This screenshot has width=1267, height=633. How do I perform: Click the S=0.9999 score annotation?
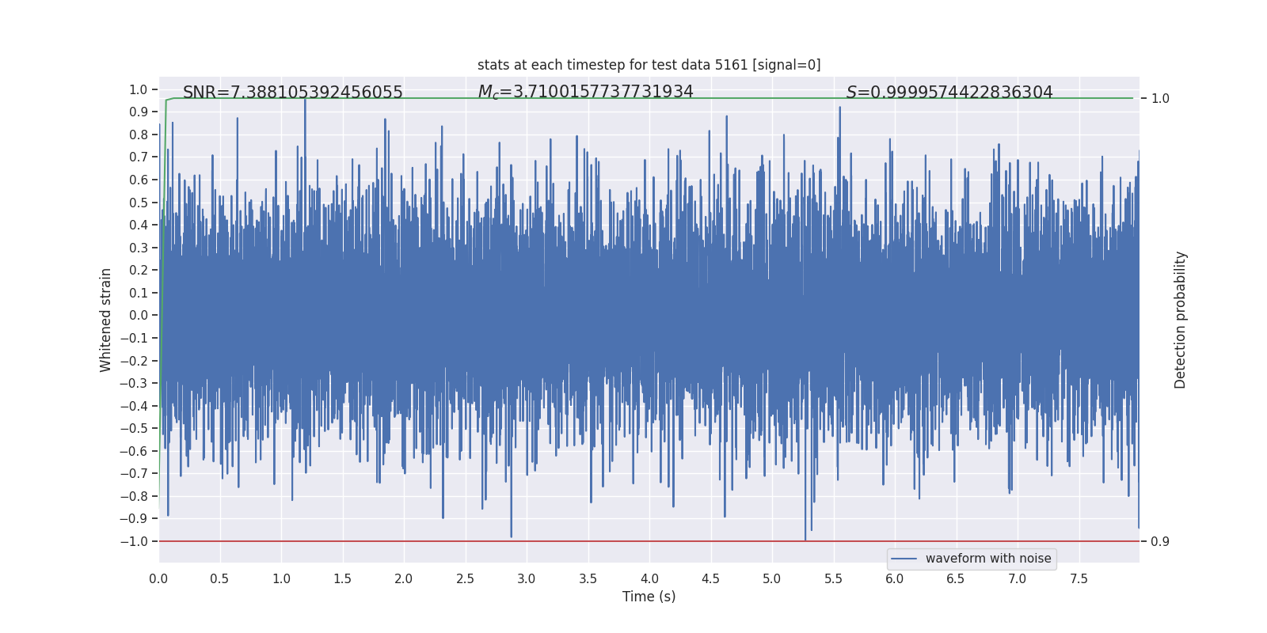point(949,93)
